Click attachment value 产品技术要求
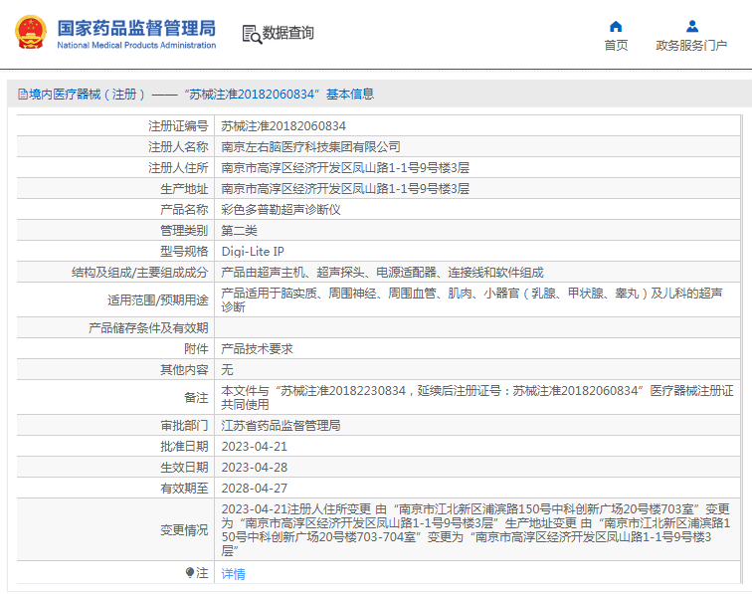 tap(257, 349)
